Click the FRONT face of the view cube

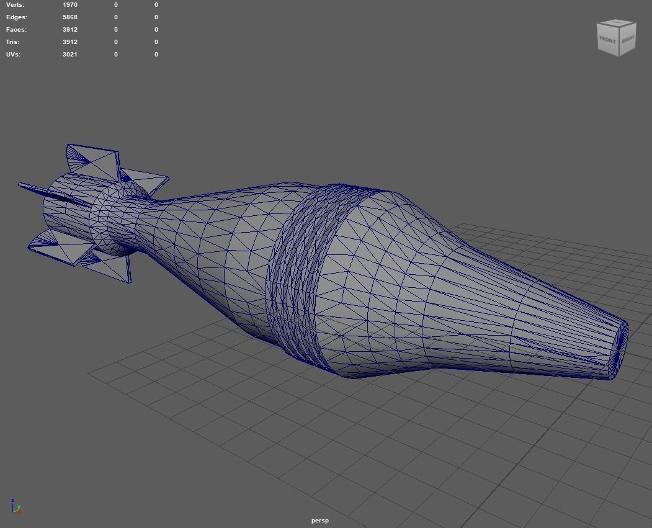(607, 40)
